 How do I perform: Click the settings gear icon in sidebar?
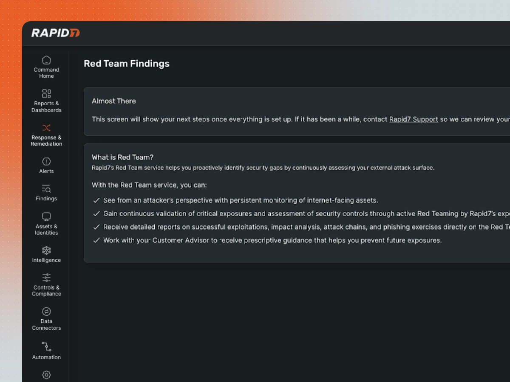coord(46,375)
